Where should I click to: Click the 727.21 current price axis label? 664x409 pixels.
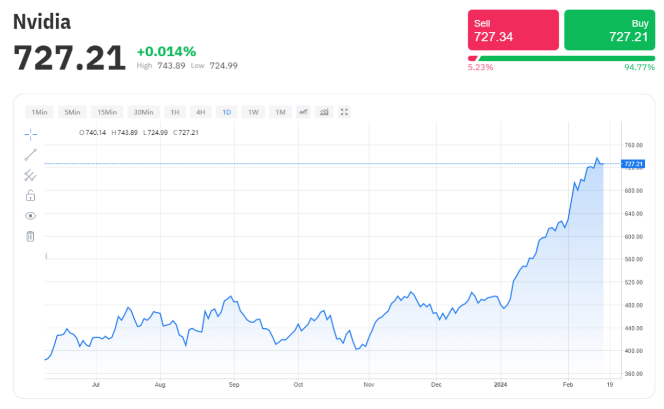click(633, 164)
